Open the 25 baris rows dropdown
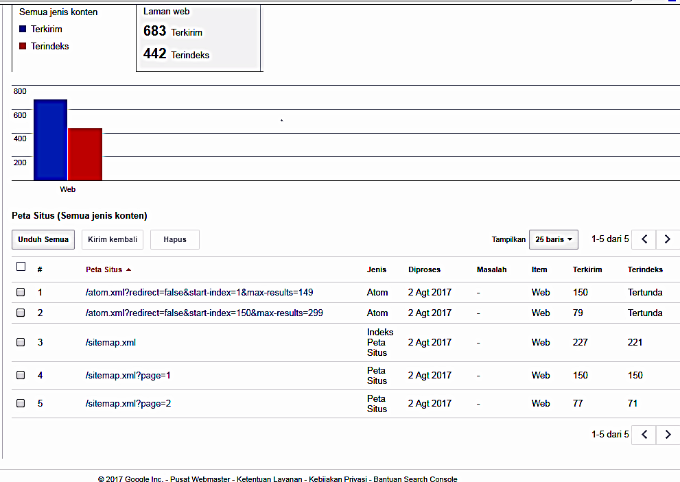The width and height of the screenshot is (680, 482). [553, 239]
